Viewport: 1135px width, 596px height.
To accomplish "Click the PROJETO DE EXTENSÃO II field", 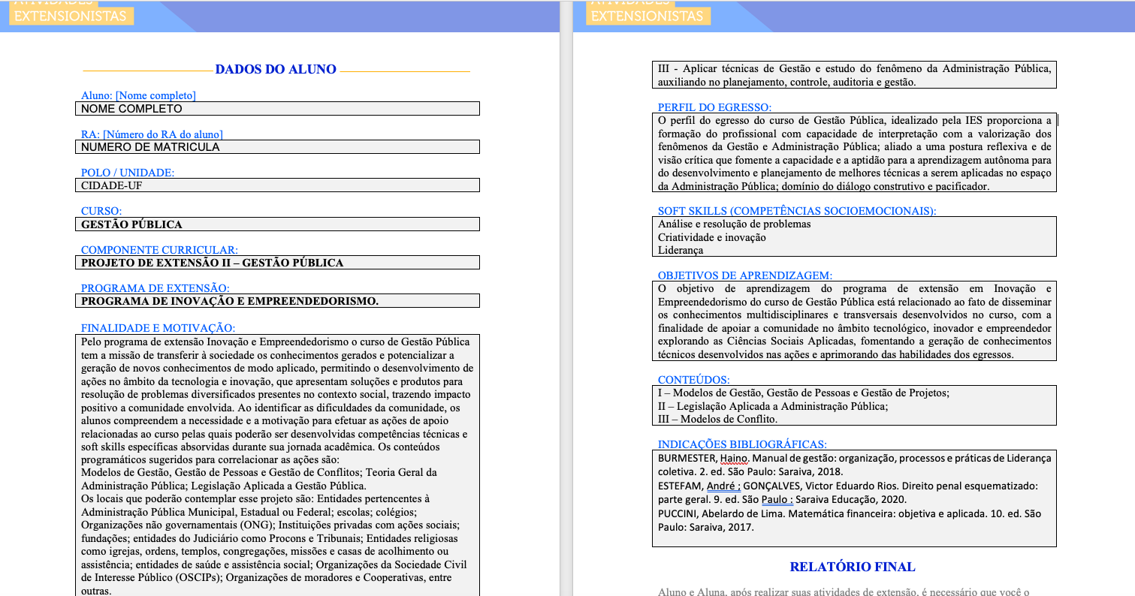I will click(x=278, y=263).
